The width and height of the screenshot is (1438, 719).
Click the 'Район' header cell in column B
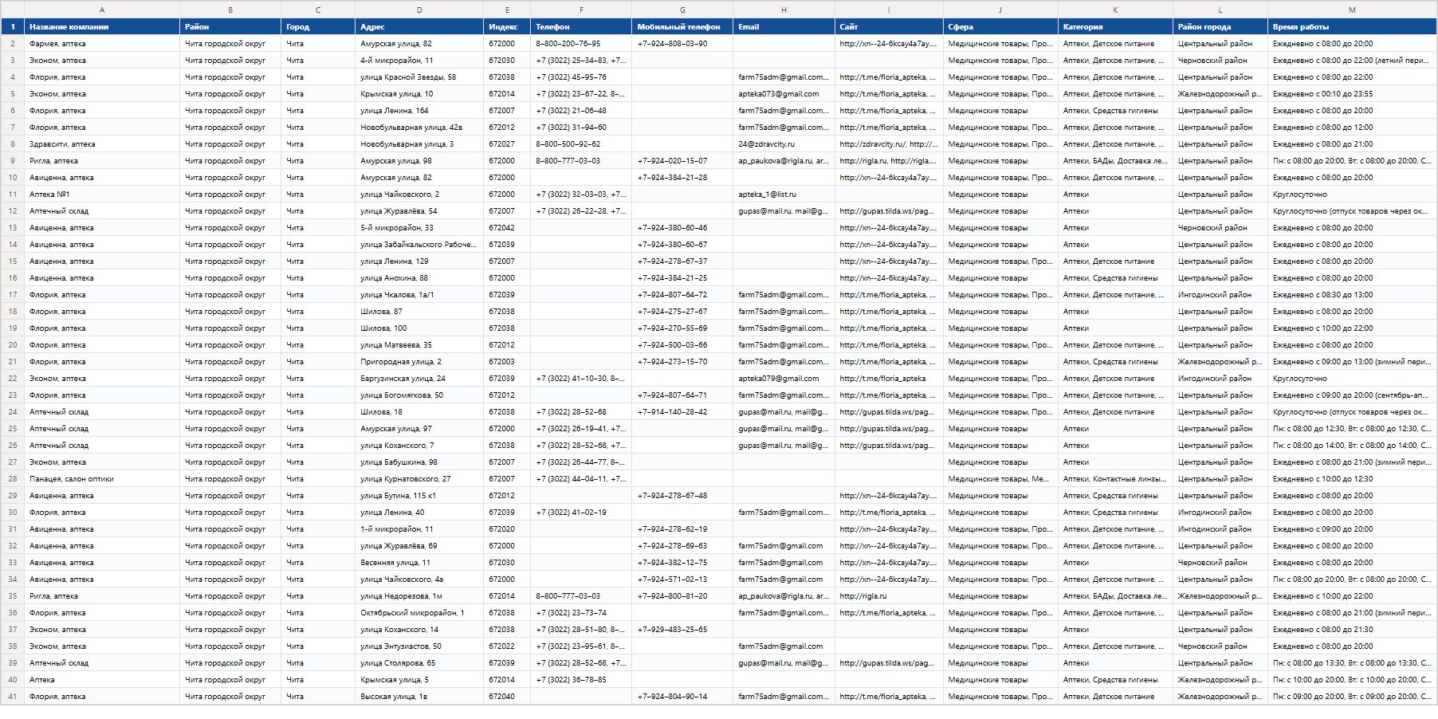230,27
